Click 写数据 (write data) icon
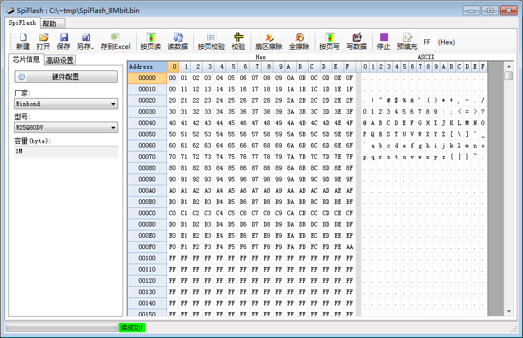 coord(357,42)
